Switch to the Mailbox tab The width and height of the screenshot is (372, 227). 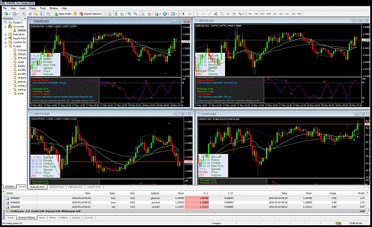point(64,217)
